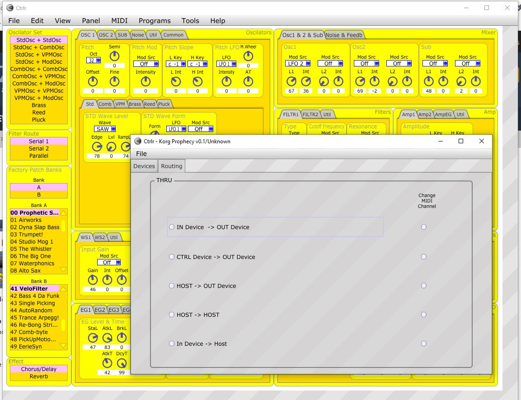Select Parallel filter route
The image size is (521, 400).
pyautogui.click(x=39, y=156)
